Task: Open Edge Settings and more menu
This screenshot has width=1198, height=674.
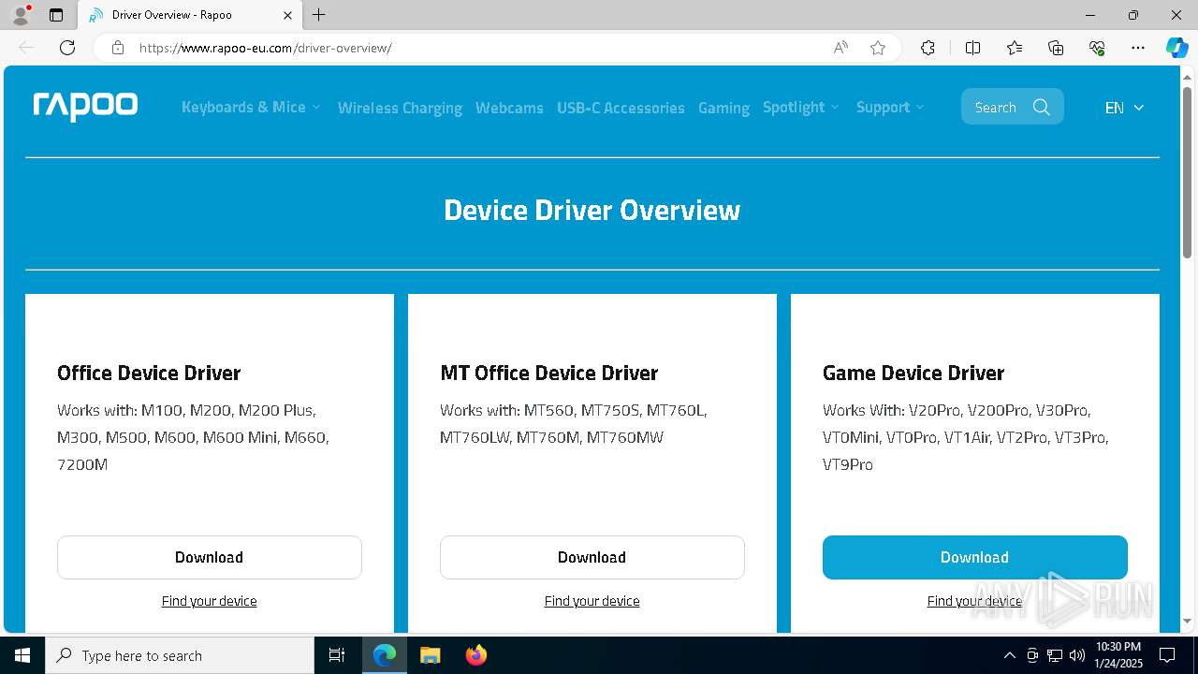Action: click(1138, 48)
